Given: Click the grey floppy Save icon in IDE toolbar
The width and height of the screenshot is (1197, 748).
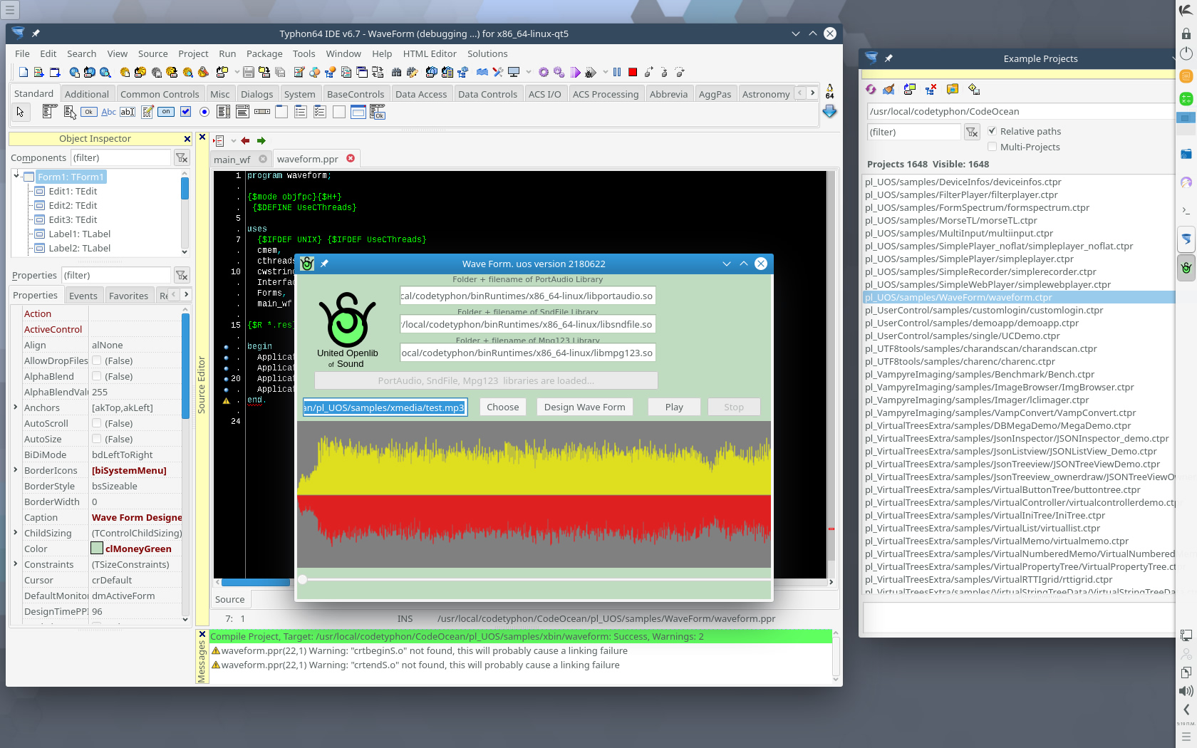Looking at the screenshot, I should [249, 72].
